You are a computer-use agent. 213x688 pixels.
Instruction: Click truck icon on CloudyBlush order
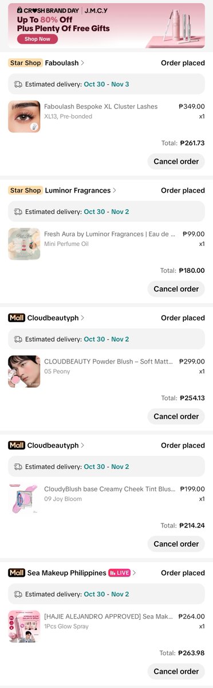pos(18,467)
